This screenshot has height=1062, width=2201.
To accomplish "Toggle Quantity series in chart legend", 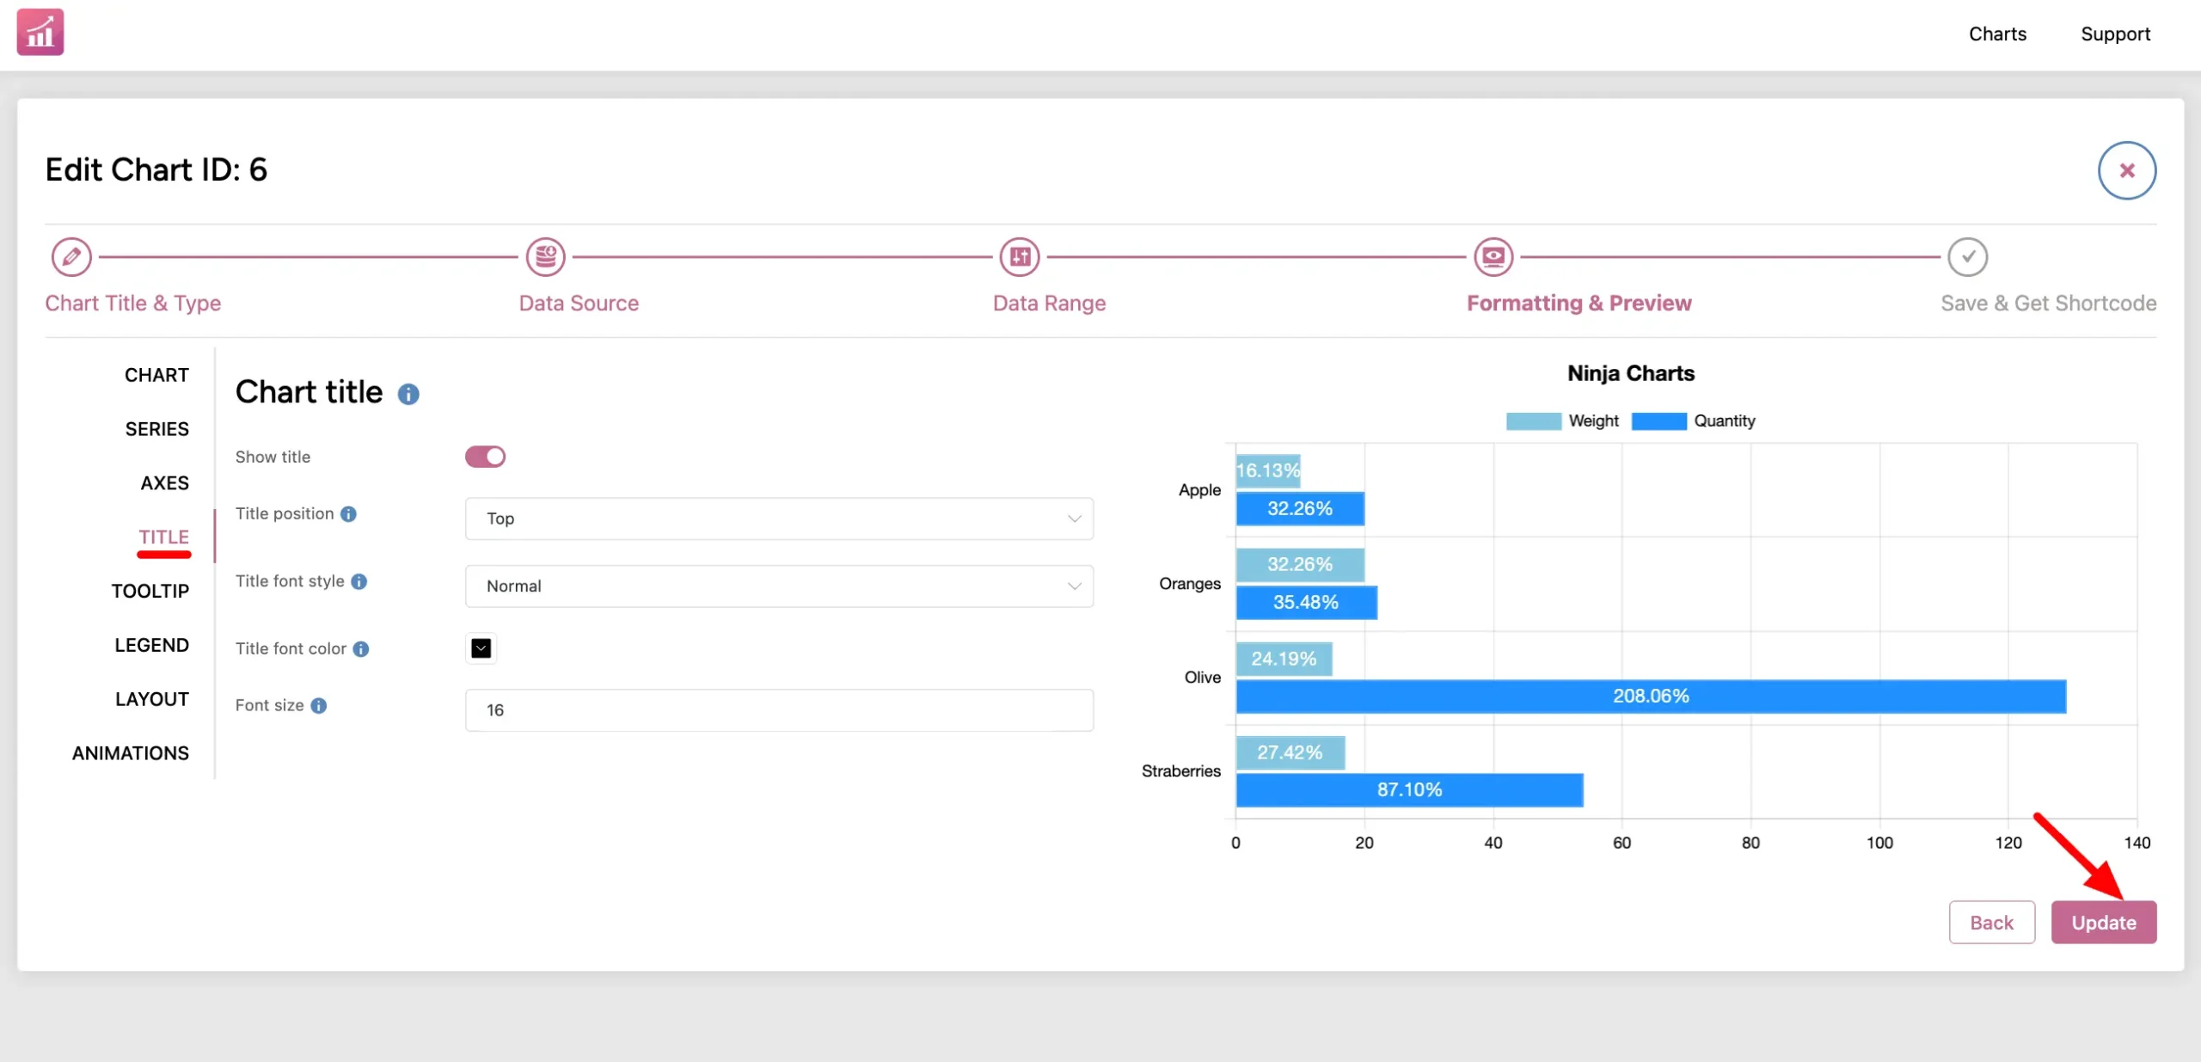I will click(1693, 421).
